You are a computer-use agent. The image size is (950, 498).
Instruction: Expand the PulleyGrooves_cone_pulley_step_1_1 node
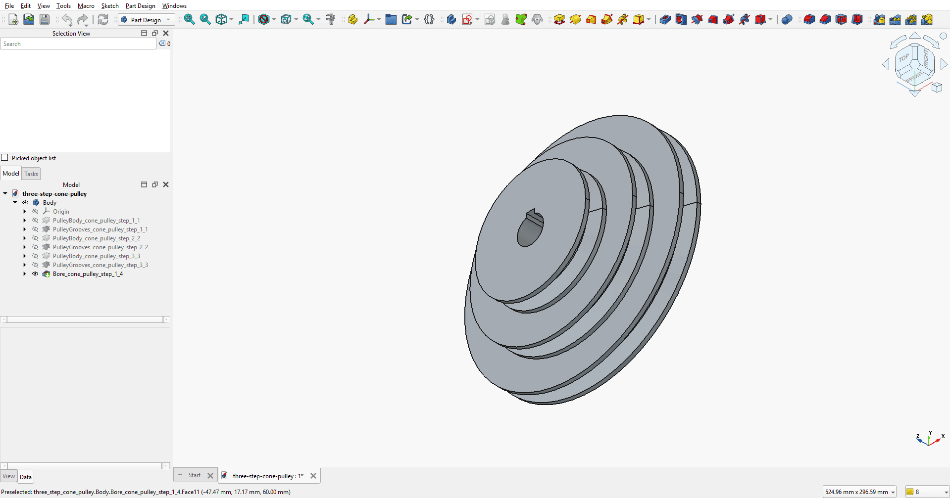24,229
